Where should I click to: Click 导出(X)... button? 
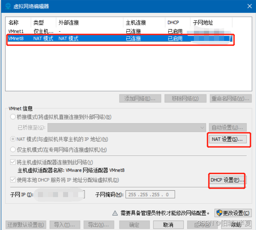tap(99, 225)
